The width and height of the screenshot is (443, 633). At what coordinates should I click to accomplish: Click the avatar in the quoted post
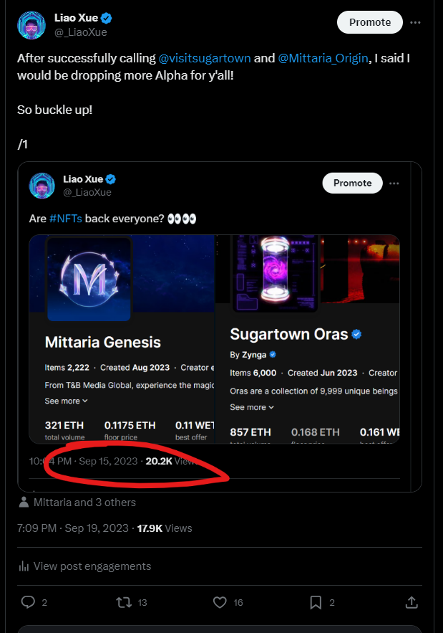click(42, 186)
